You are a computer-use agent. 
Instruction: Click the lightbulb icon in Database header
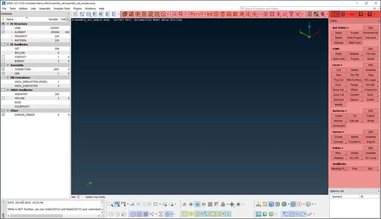tap(3, 19)
